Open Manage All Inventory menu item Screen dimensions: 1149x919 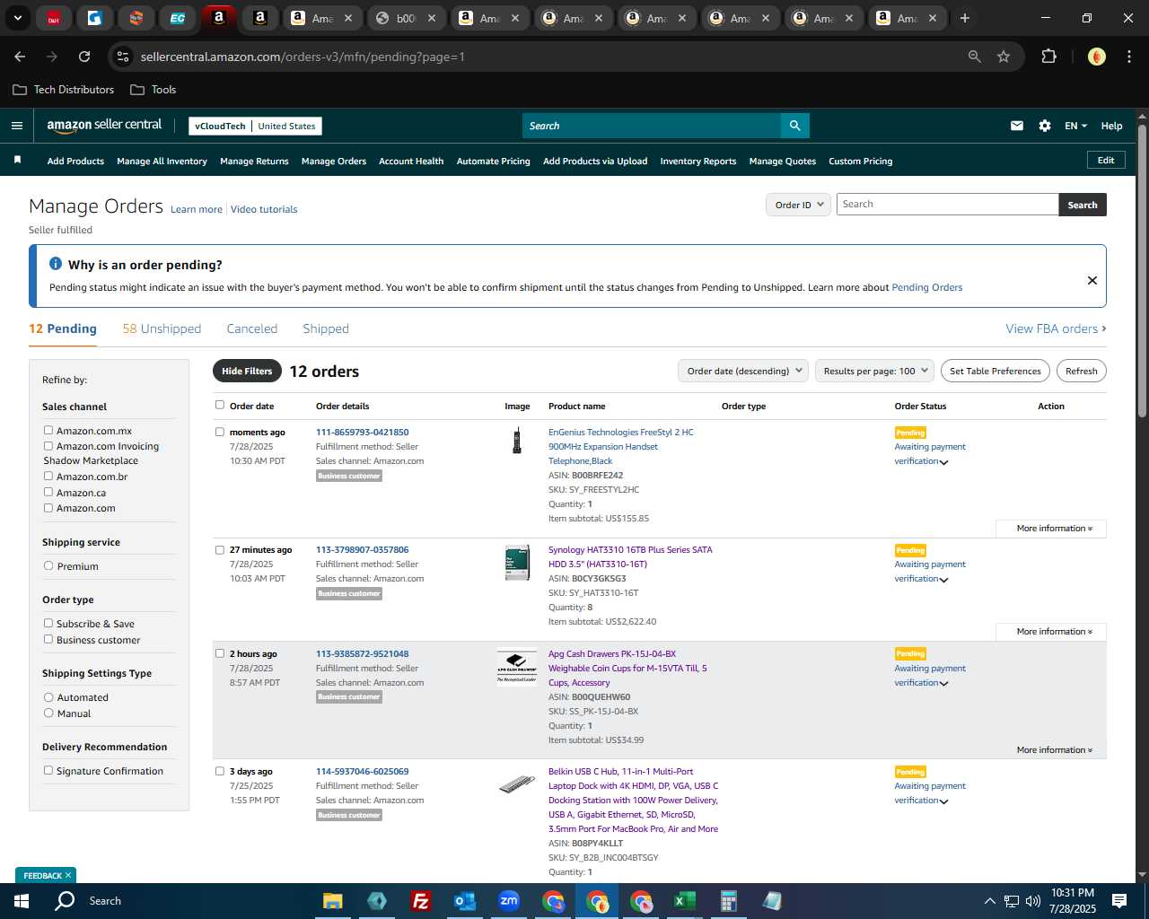tap(162, 162)
